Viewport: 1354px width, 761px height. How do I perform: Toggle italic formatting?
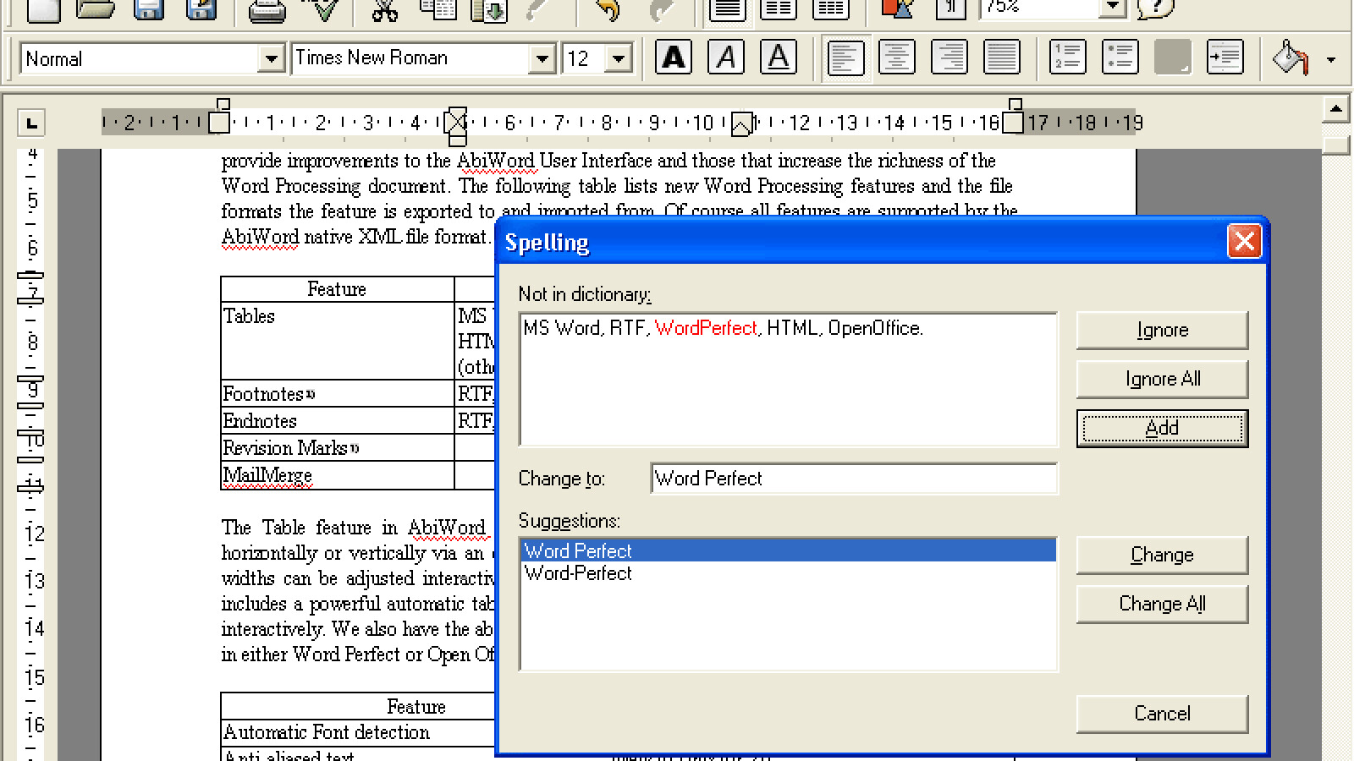[x=726, y=58]
